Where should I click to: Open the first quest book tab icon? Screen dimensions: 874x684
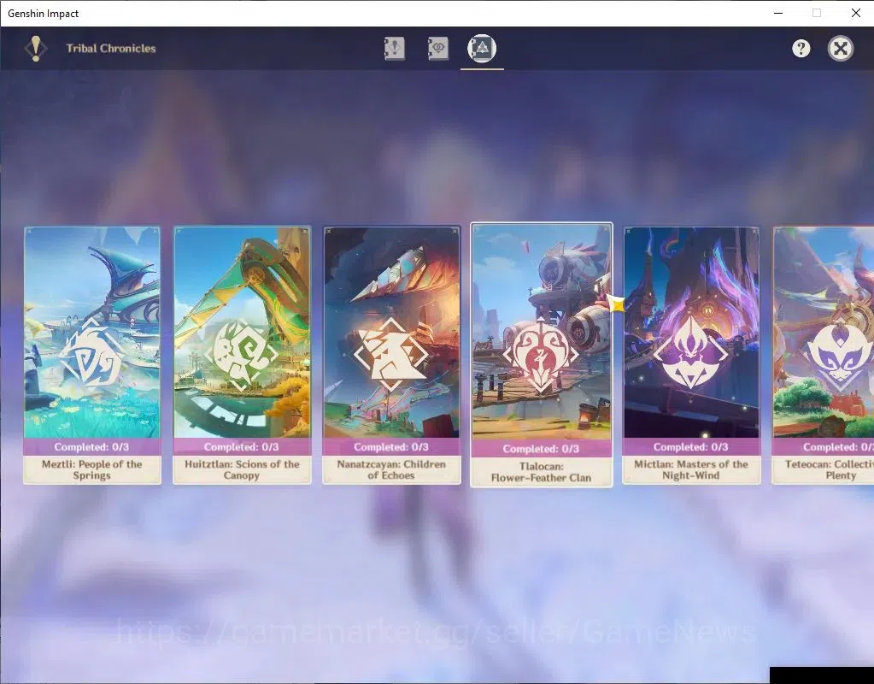coord(394,49)
